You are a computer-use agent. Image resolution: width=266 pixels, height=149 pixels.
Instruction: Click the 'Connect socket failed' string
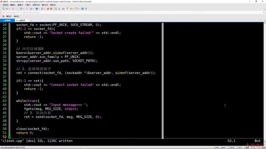[71, 85]
